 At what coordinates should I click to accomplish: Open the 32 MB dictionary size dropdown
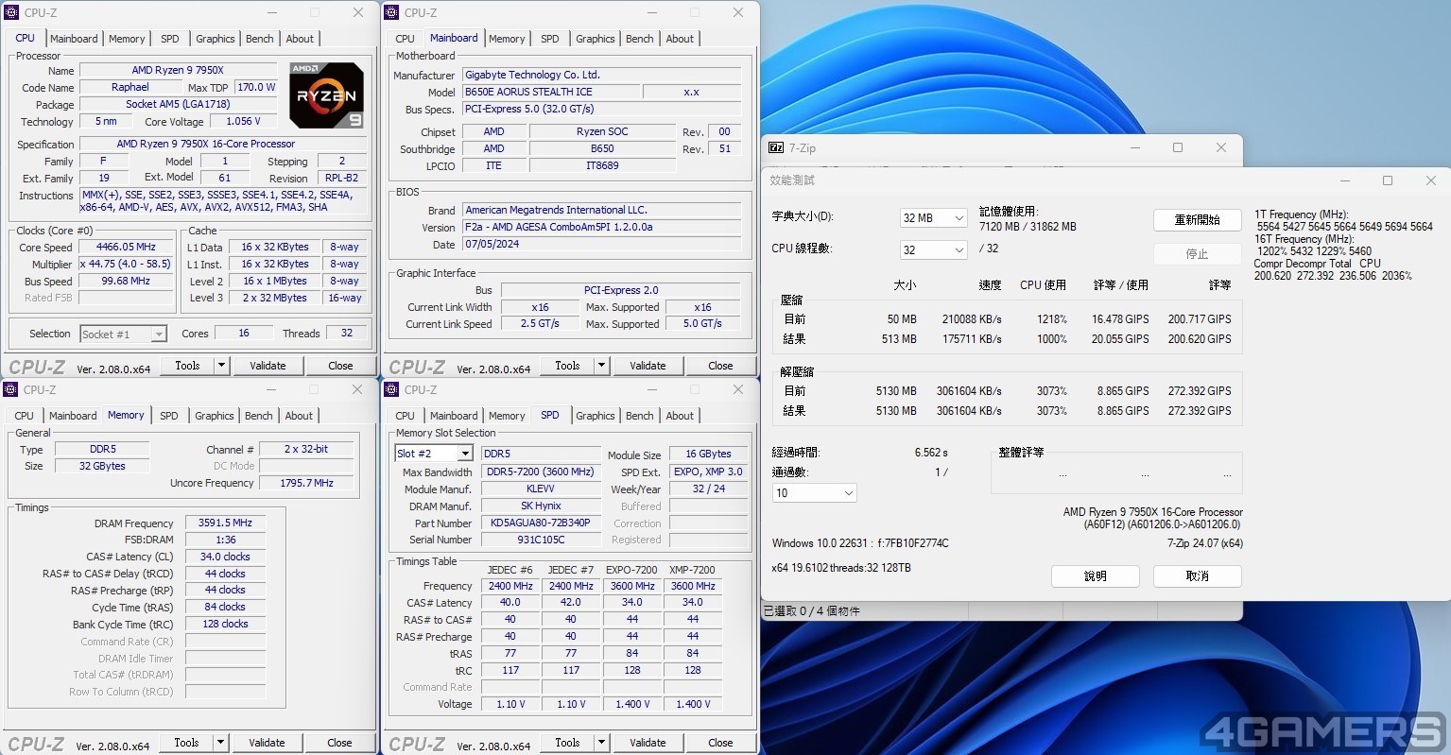click(x=933, y=218)
